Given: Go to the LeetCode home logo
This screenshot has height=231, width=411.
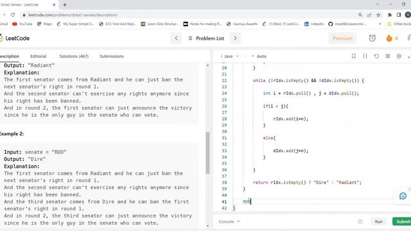Looking at the screenshot, I should (x=15, y=38).
